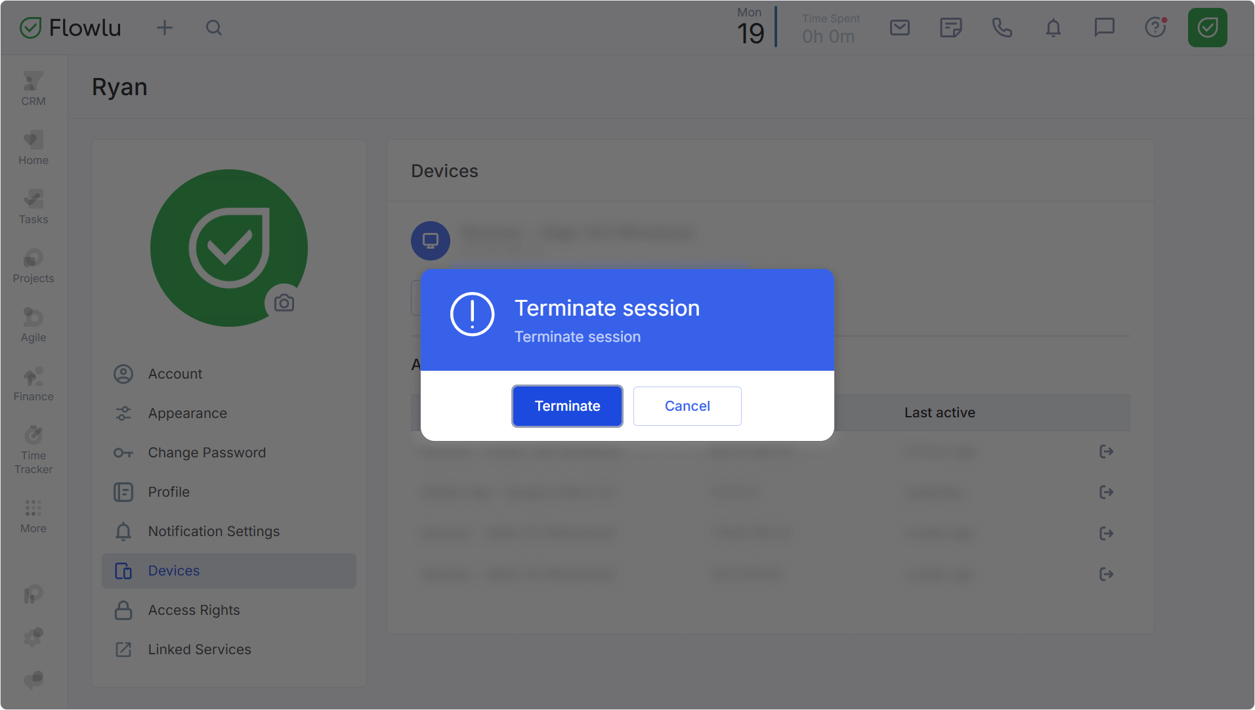Screen dimensions: 1255x710
Task: Open the chat messages icon
Action: pos(1104,28)
